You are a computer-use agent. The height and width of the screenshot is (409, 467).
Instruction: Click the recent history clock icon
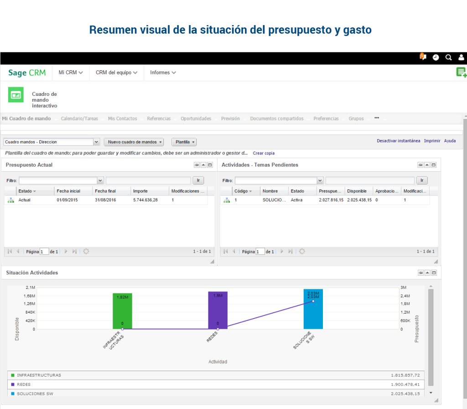point(436,58)
